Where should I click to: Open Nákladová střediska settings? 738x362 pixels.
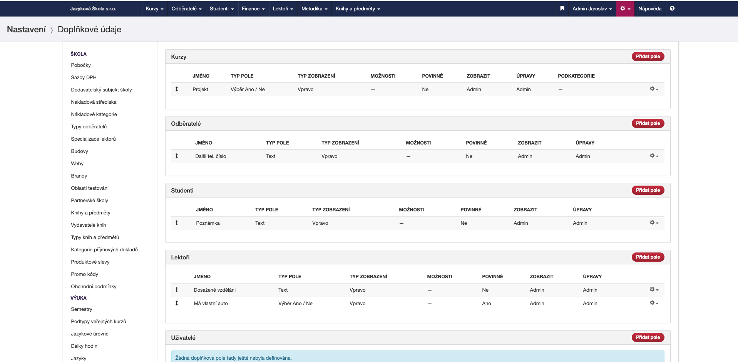pyautogui.click(x=94, y=102)
